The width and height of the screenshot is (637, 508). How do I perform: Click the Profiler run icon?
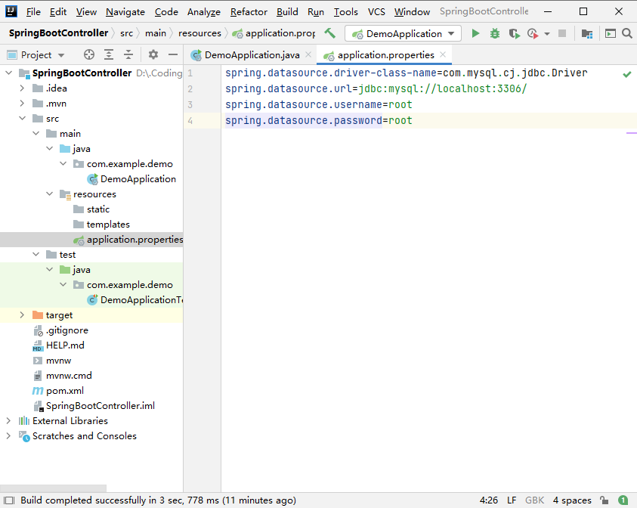tap(533, 33)
